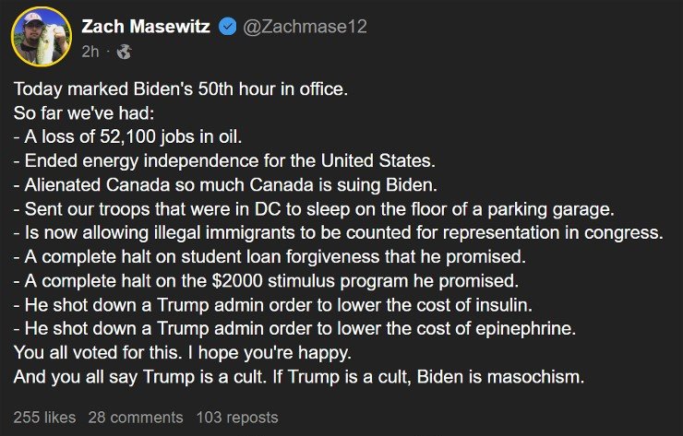Click the blue verified checkmark badge
Viewport: 683px width, 436px height.
(226, 27)
